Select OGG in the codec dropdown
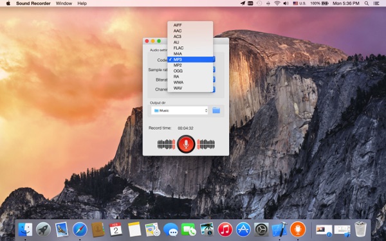The image size is (386, 241). (190, 71)
